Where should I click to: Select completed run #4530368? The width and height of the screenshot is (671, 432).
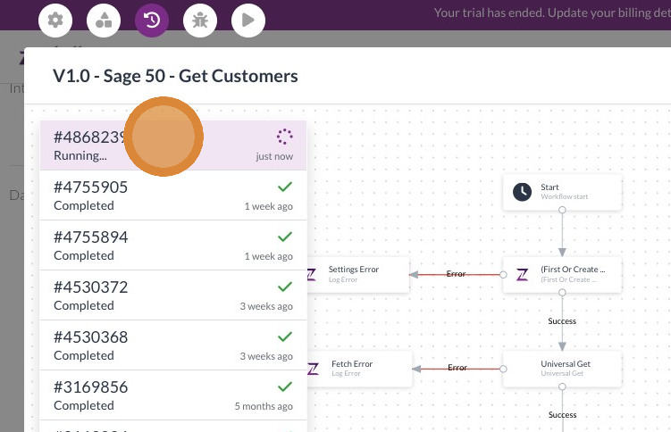pos(173,345)
